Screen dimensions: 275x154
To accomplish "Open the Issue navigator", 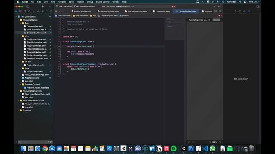I will point(34,12).
